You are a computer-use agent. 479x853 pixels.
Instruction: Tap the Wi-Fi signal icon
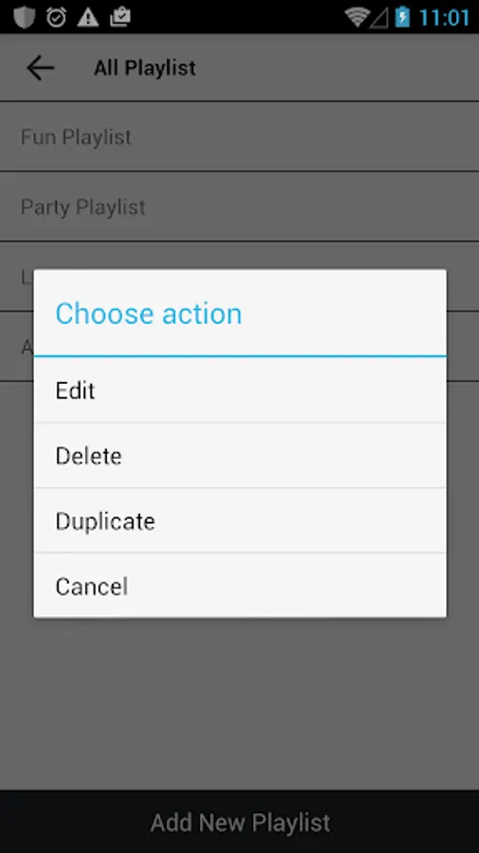coord(357,17)
